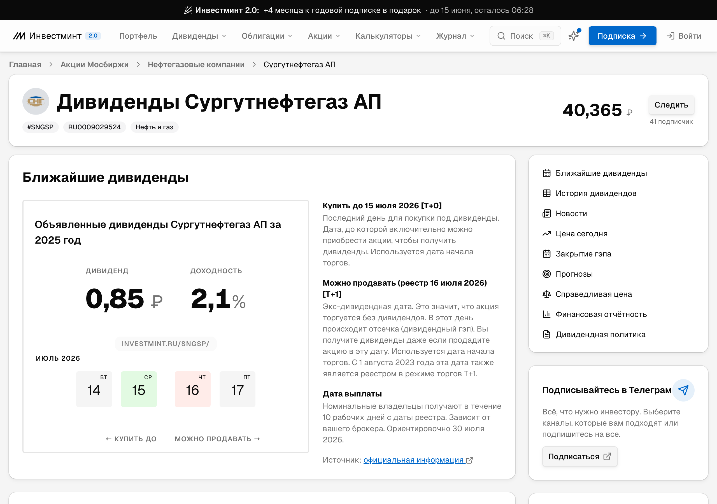Expand the Акции menu dropdown

pyautogui.click(x=324, y=36)
